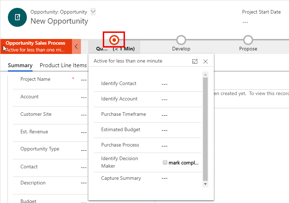Select the Develop stage circle

point(181,40)
